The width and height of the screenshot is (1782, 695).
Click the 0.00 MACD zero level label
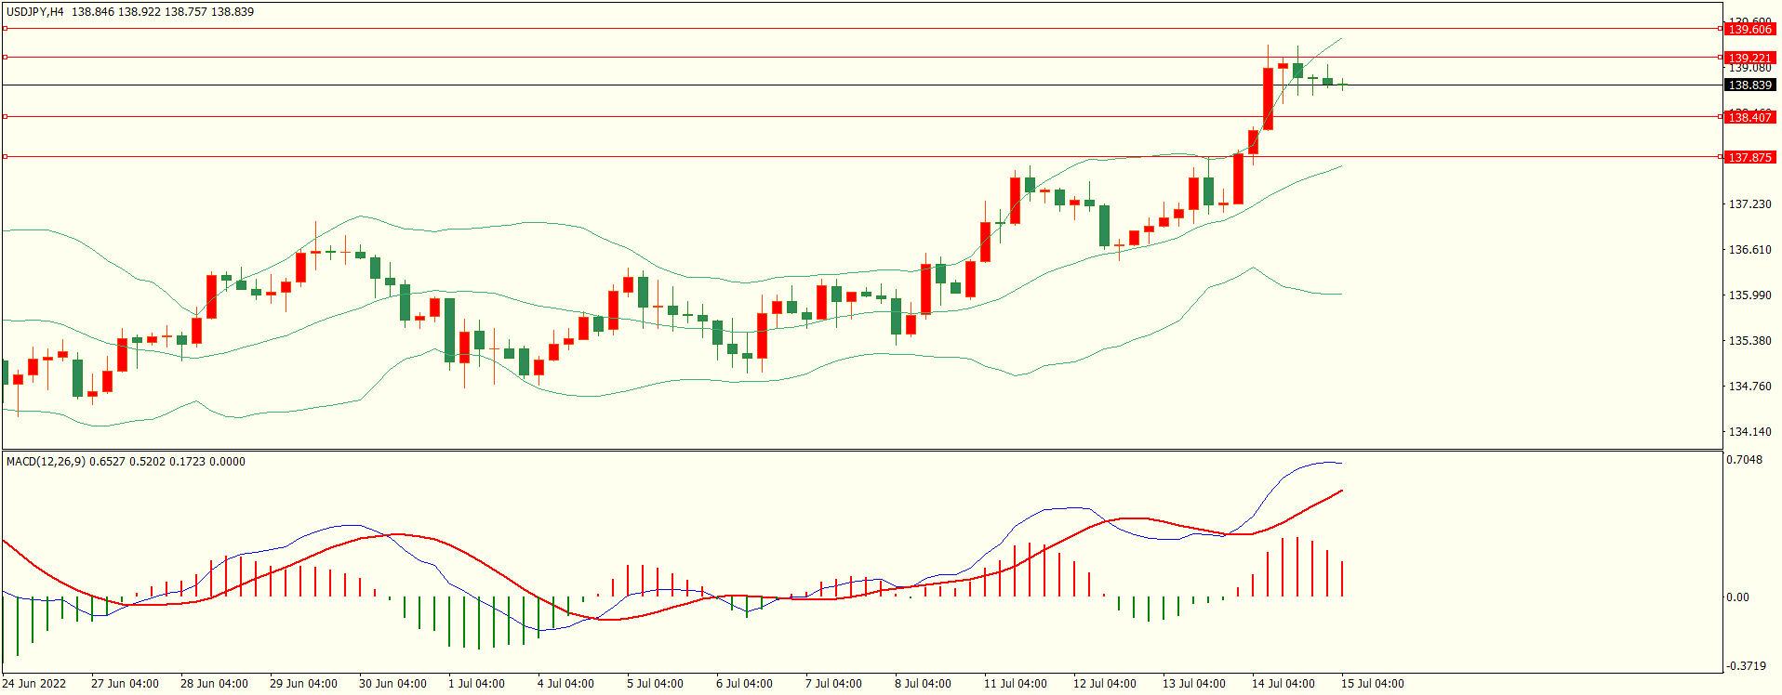1737,597
